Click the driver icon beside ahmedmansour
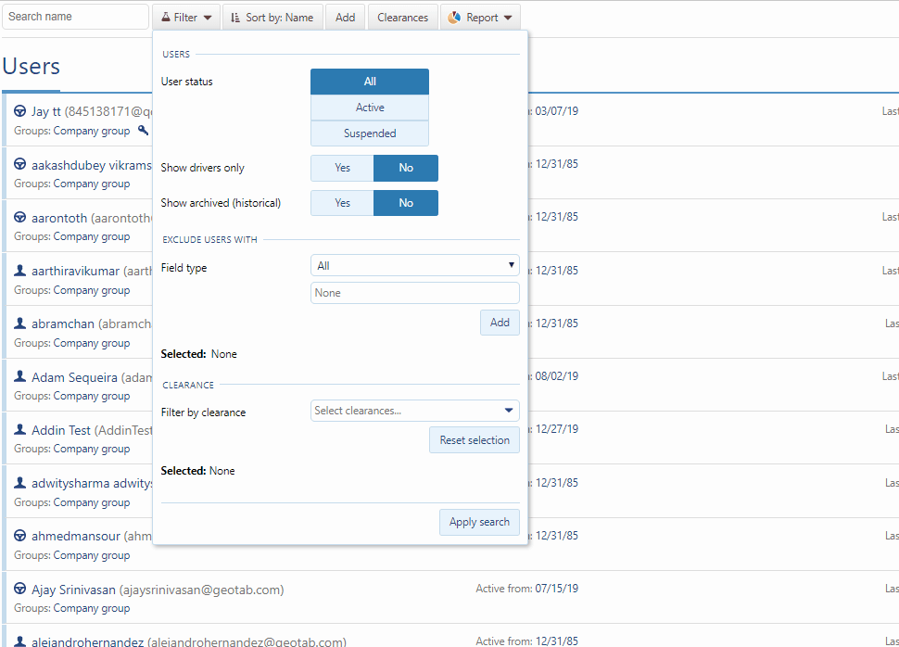The width and height of the screenshot is (899, 647). pos(20,535)
